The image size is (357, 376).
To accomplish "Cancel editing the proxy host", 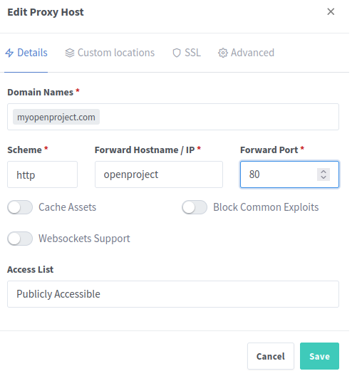I will pos(271,356).
